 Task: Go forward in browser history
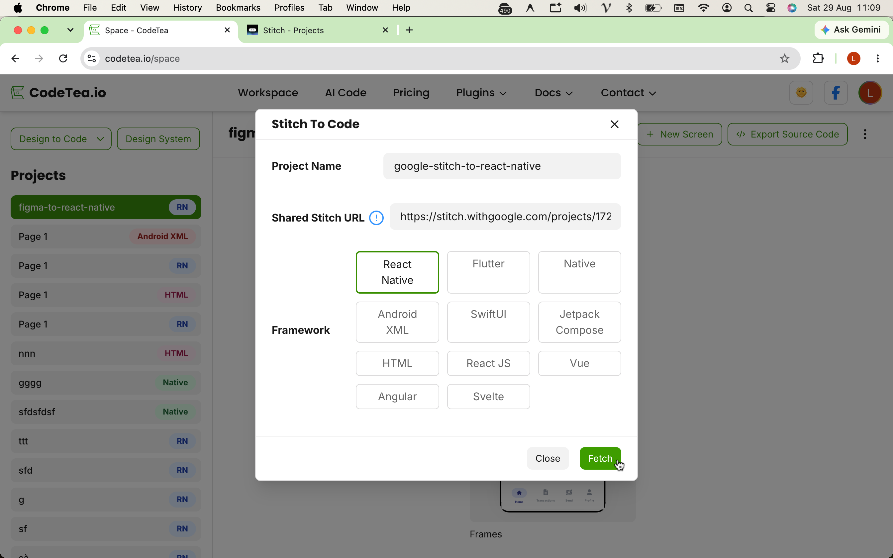click(39, 58)
